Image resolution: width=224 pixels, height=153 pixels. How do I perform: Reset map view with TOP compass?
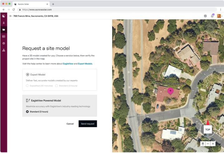[208, 130]
